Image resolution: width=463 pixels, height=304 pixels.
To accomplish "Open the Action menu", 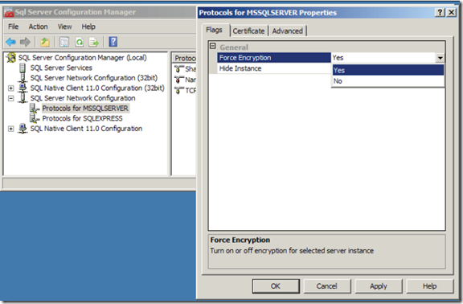I will pyautogui.click(x=38, y=27).
